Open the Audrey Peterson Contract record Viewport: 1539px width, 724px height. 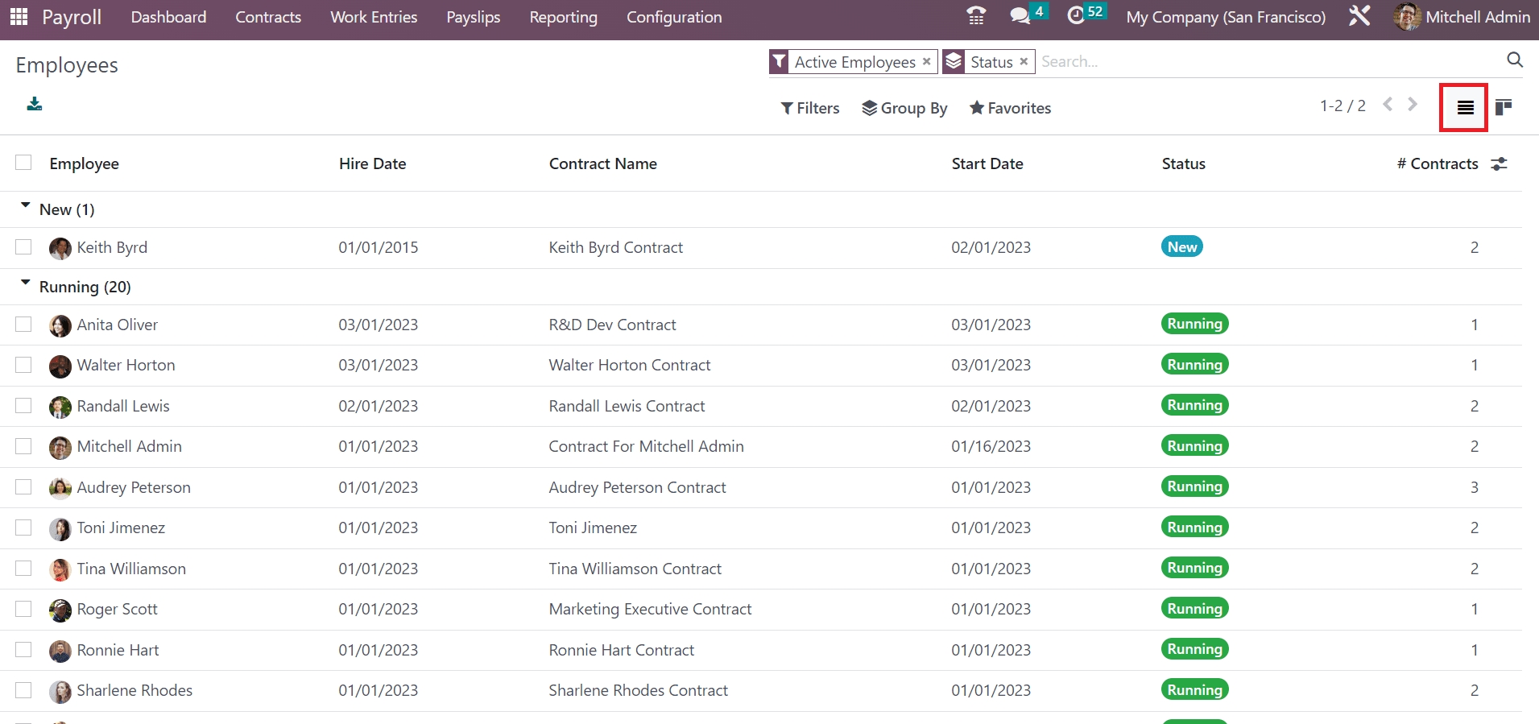637,487
